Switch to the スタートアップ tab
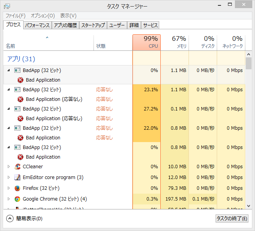Image resolution: width=255 pixels, height=231 pixels. coord(93,25)
